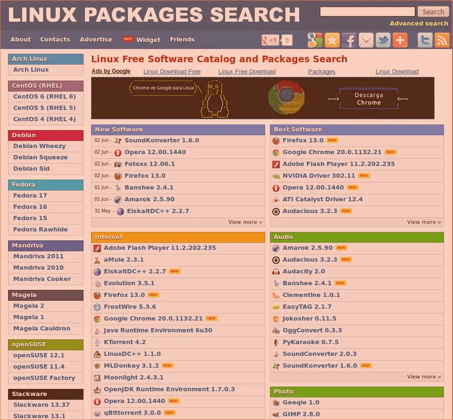This screenshot has width=453, height=420.
Task: Click View more under Best Software
Action: pos(424,222)
